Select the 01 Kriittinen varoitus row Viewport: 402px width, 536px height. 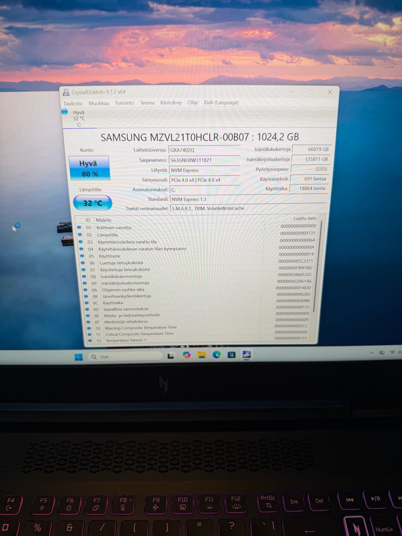pyautogui.click(x=197, y=227)
